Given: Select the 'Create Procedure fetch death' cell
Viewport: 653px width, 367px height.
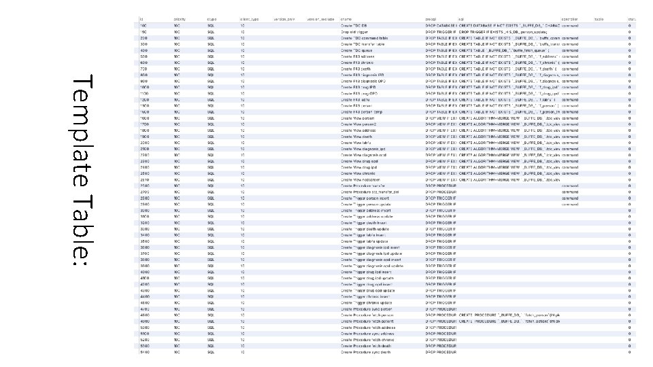Looking at the screenshot, I should click(x=366, y=346).
